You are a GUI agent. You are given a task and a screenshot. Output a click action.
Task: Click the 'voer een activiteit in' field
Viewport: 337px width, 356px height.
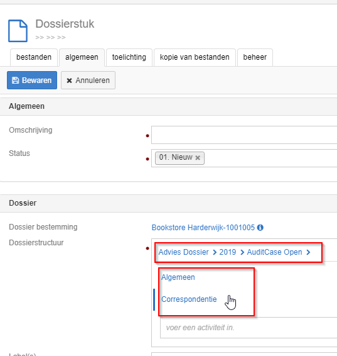(x=249, y=328)
